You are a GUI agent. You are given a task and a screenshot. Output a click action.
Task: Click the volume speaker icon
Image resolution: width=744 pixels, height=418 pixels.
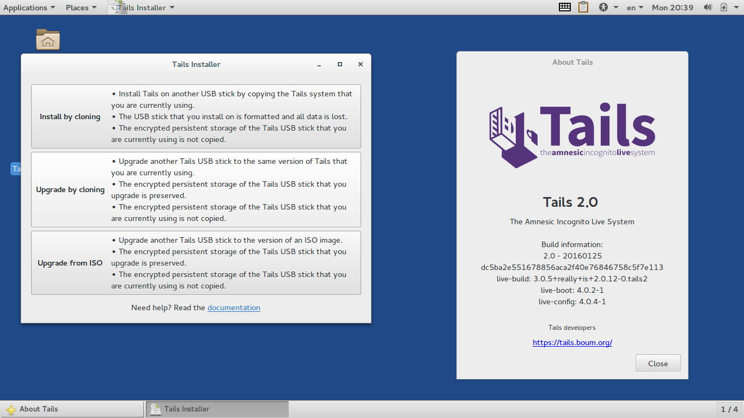(x=708, y=7)
